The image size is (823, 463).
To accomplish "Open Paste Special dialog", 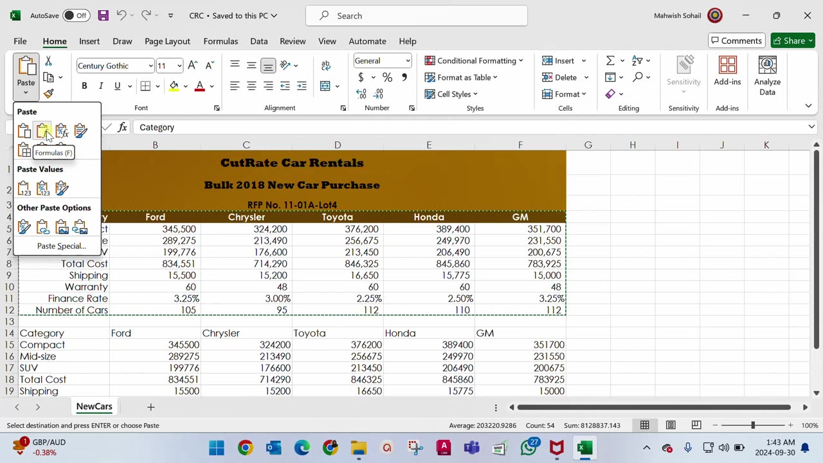I will click(x=61, y=246).
